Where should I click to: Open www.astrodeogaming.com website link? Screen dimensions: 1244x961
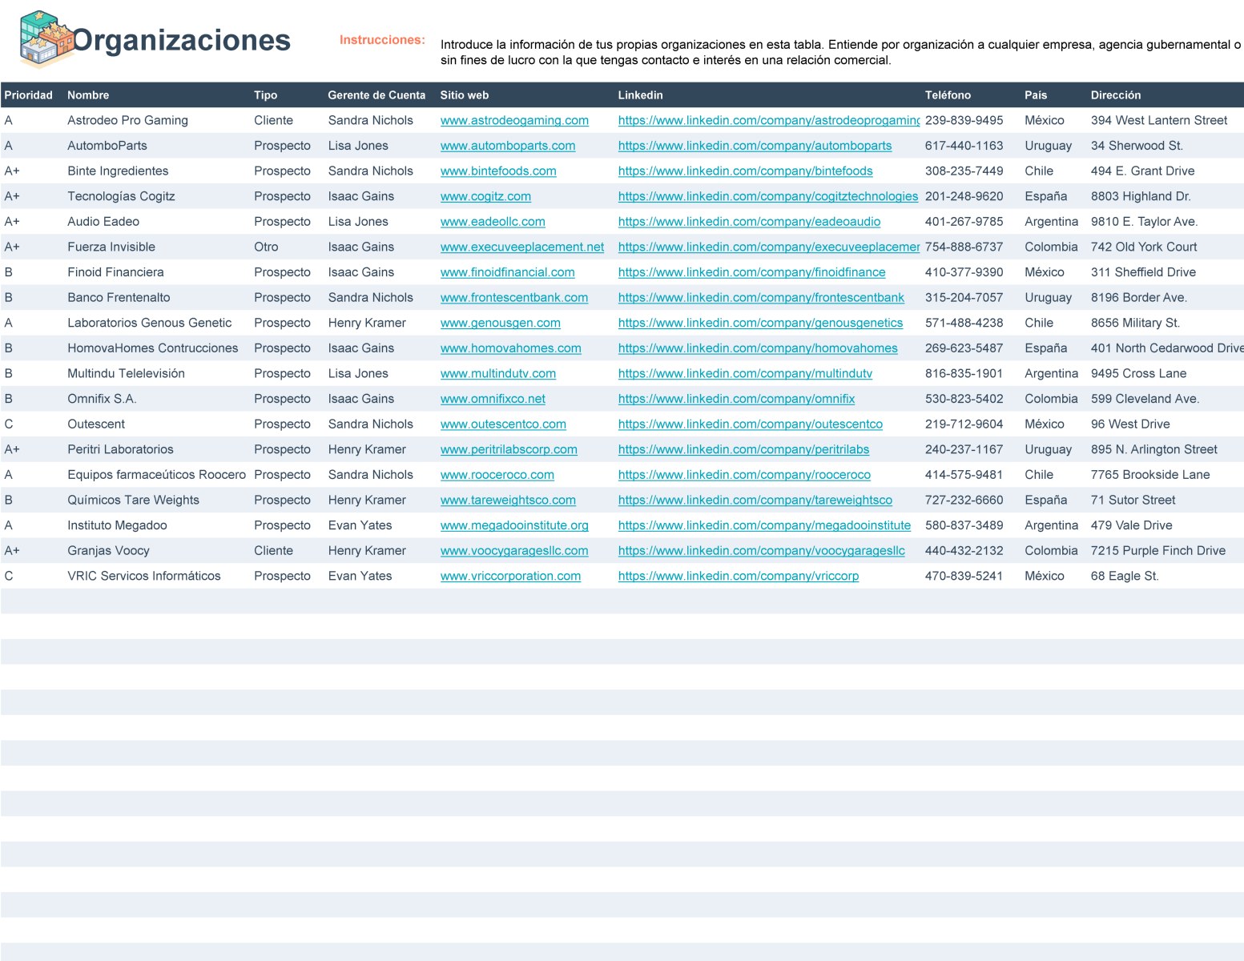click(514, 120)
